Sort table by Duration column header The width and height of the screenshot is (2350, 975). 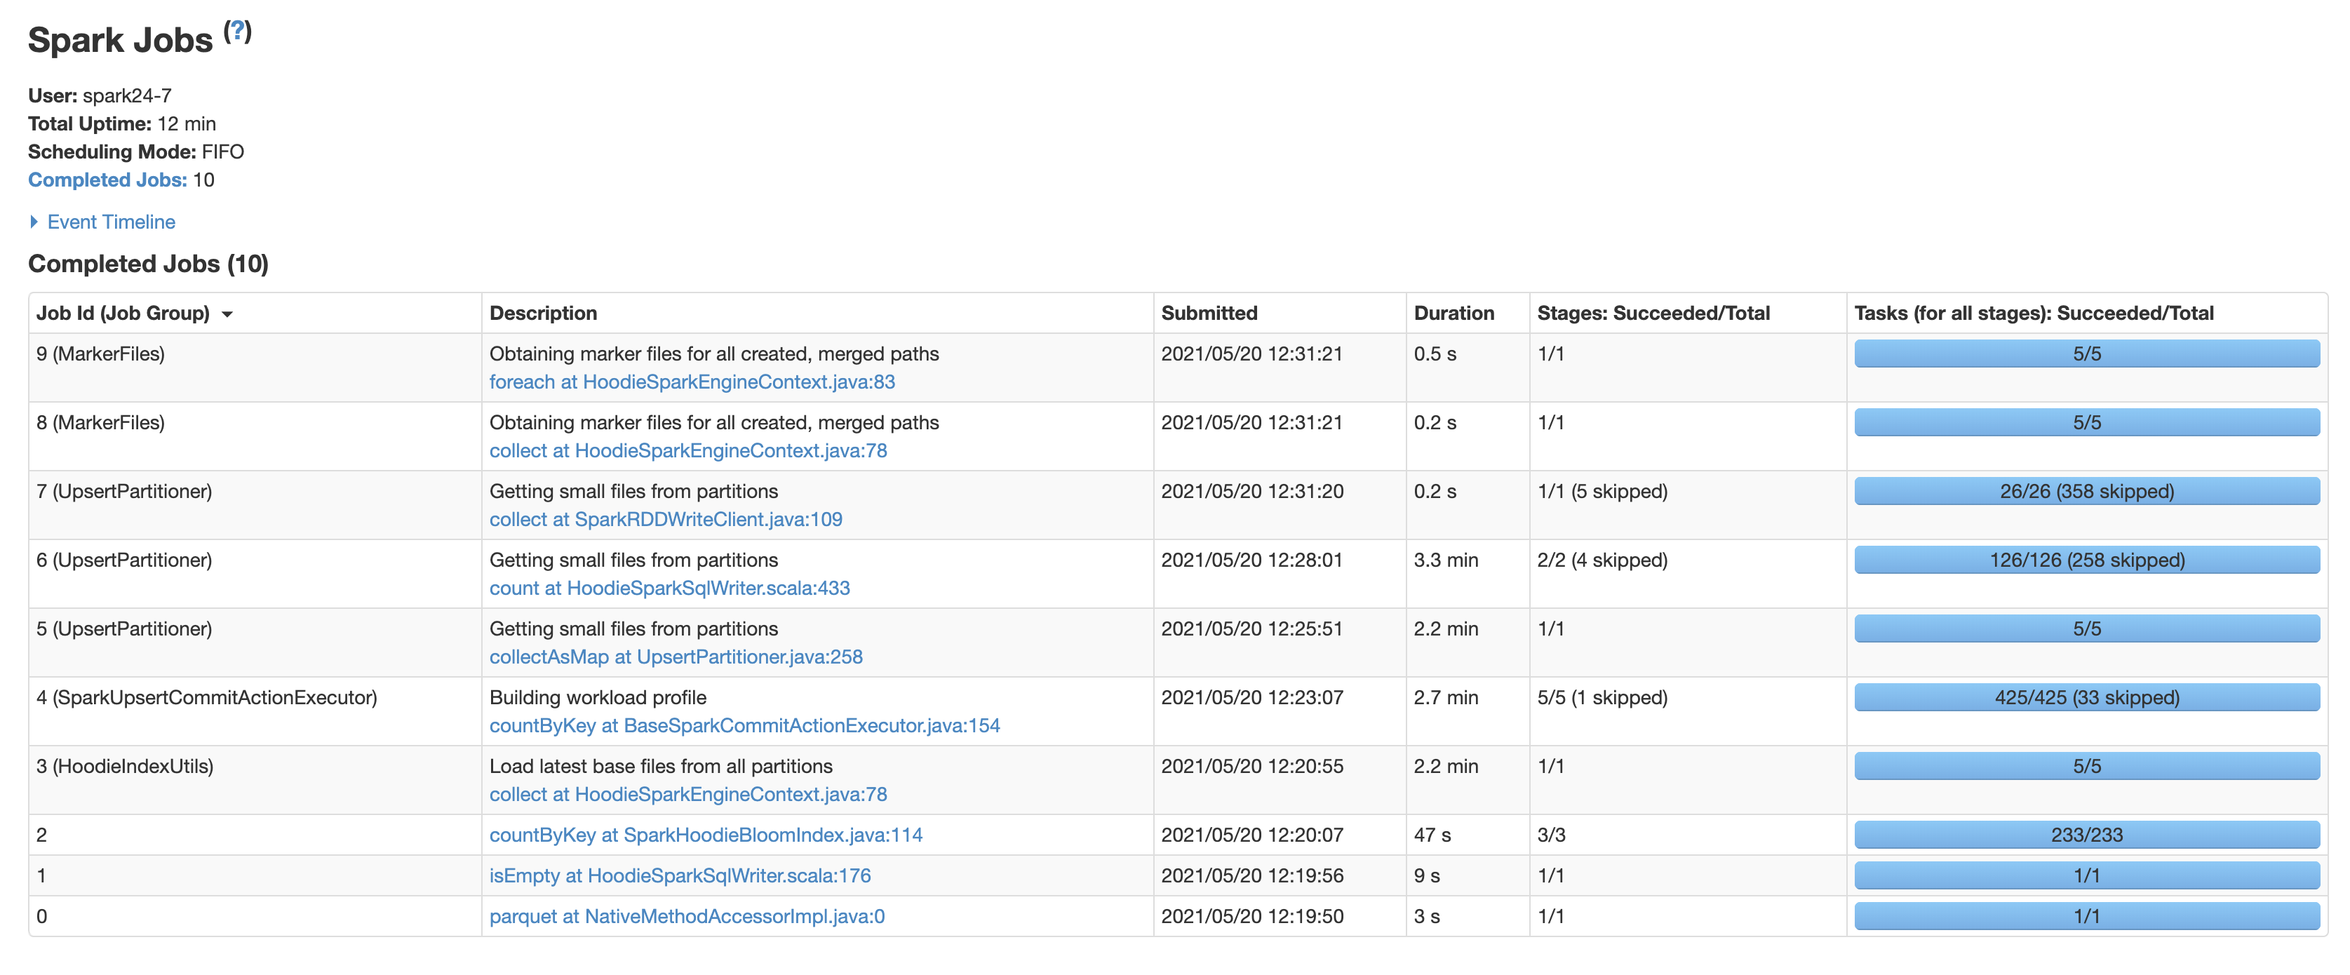tap(1453, 313)
